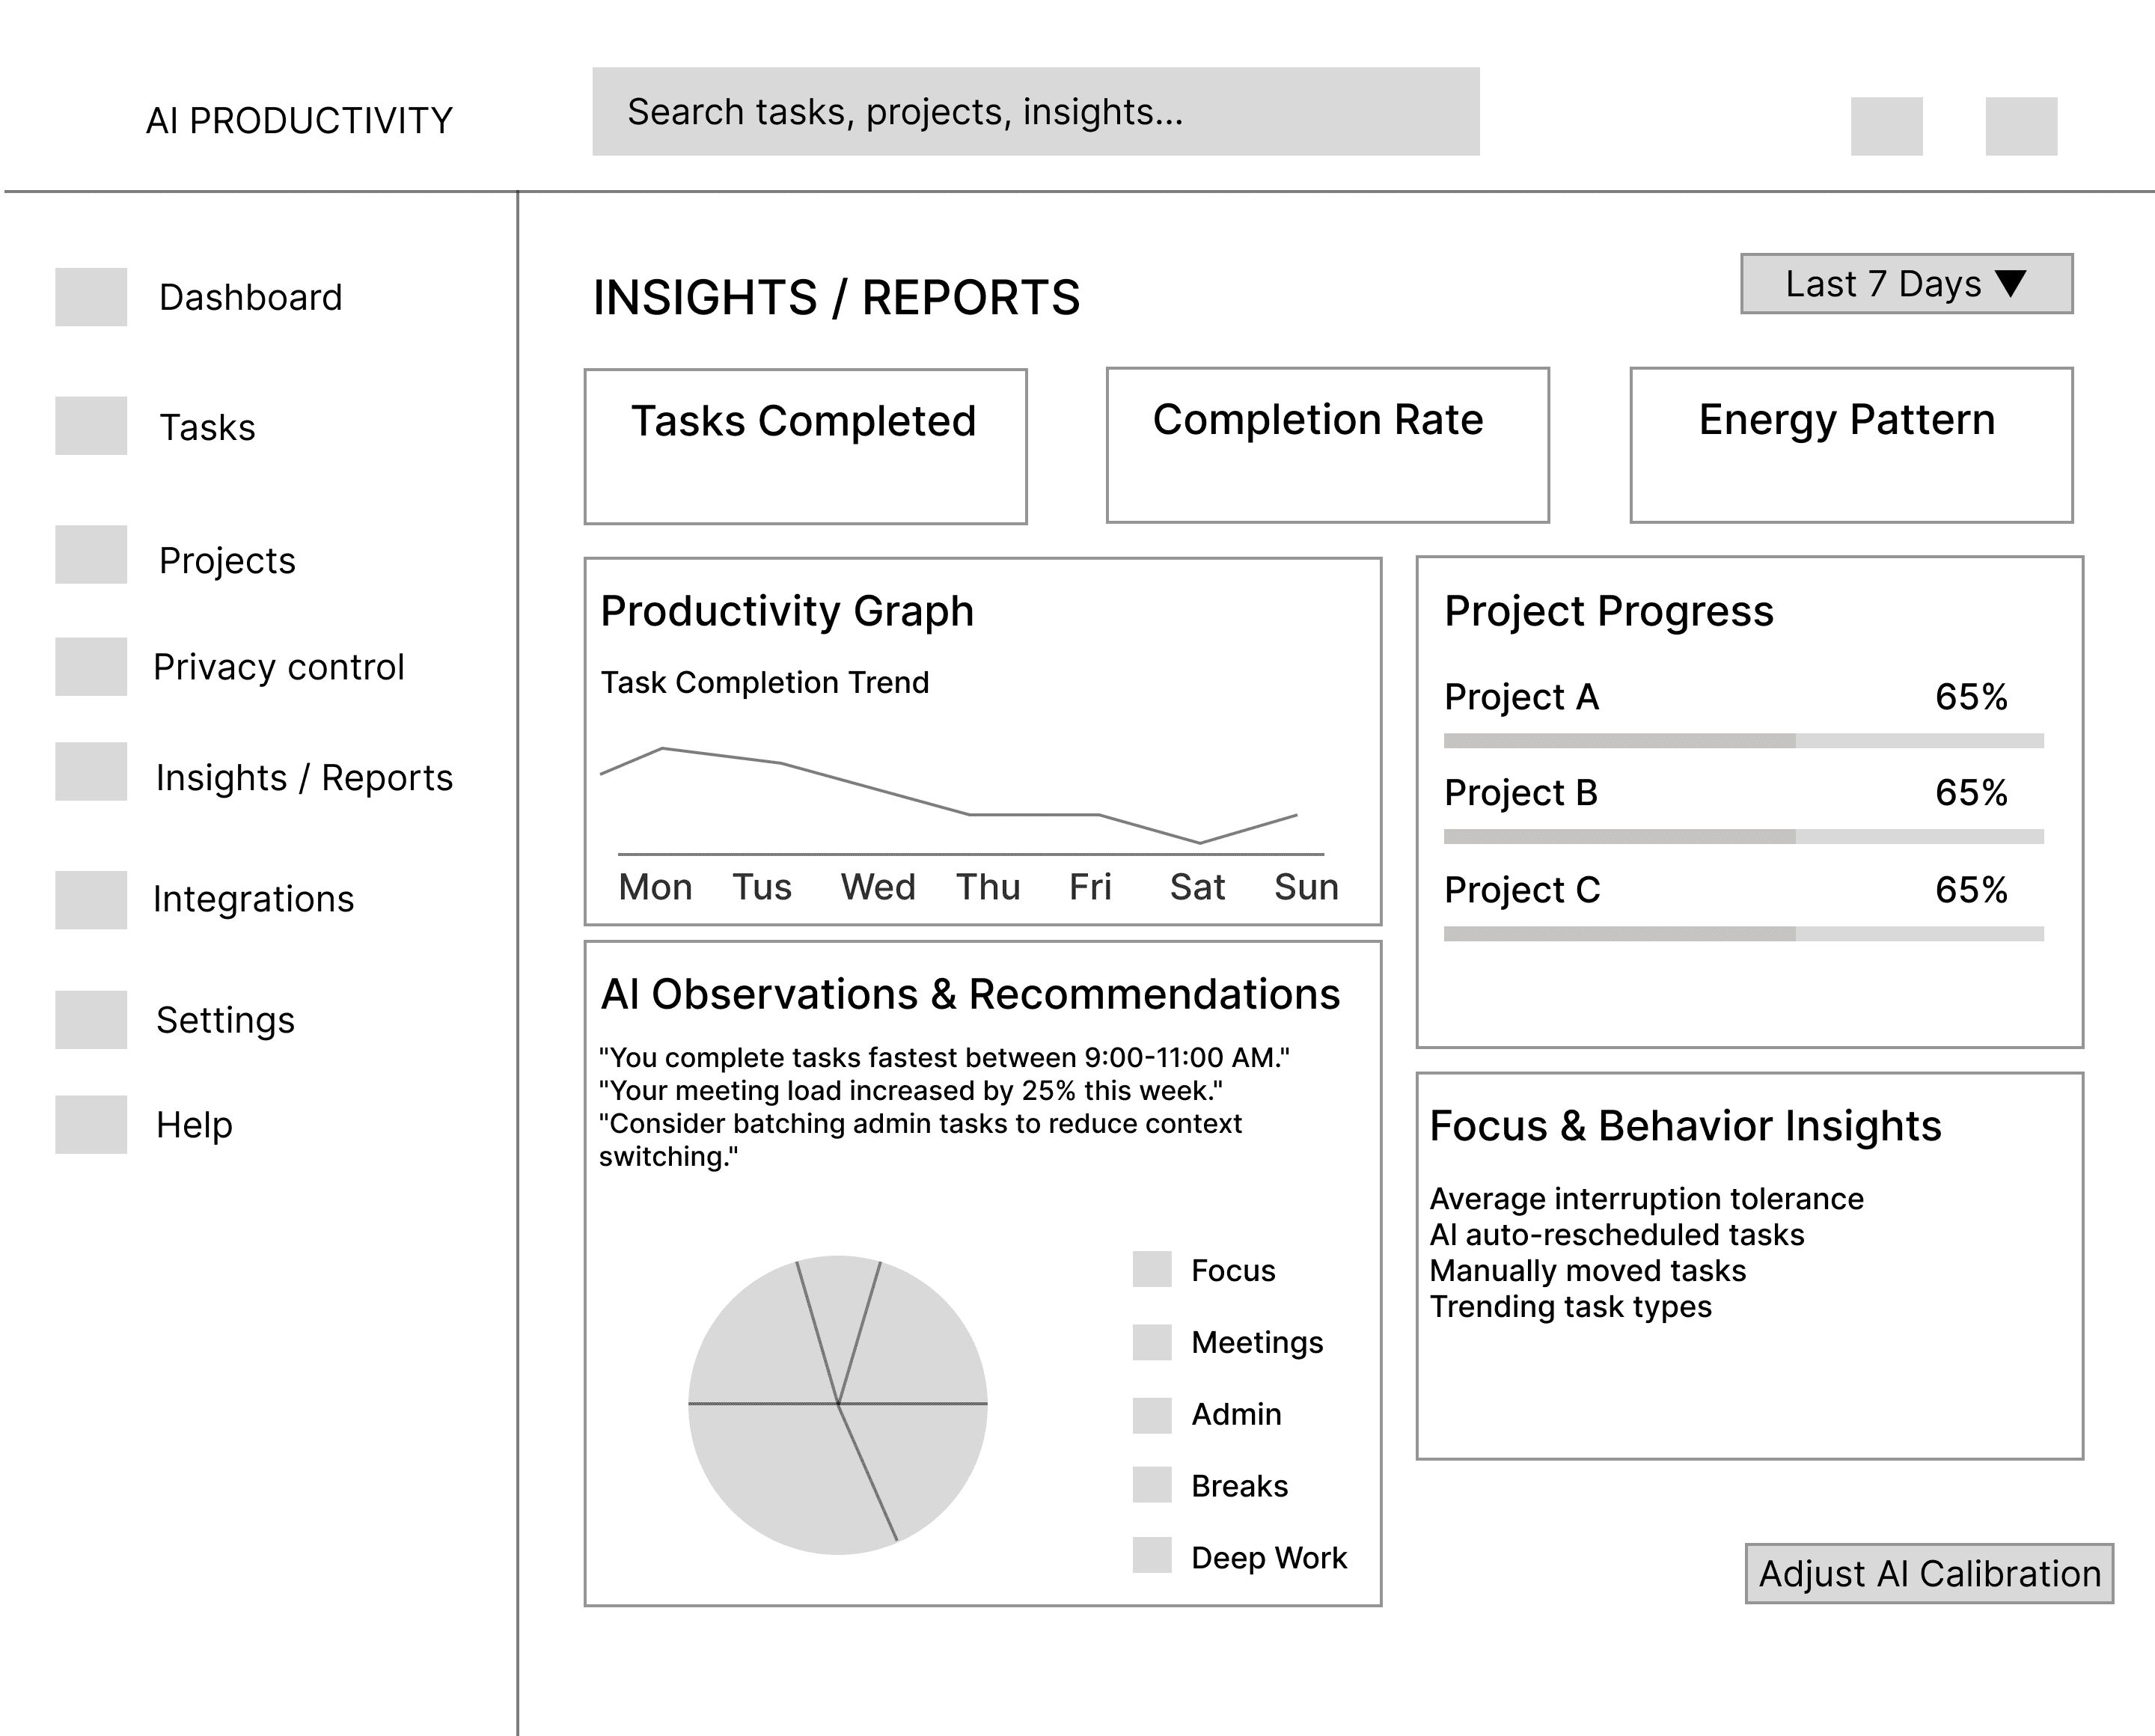Image resolution: width=2155 pixels, height=1736 pixels.
Task: Select the Energy Pattern card
Action: point(1851,445)
